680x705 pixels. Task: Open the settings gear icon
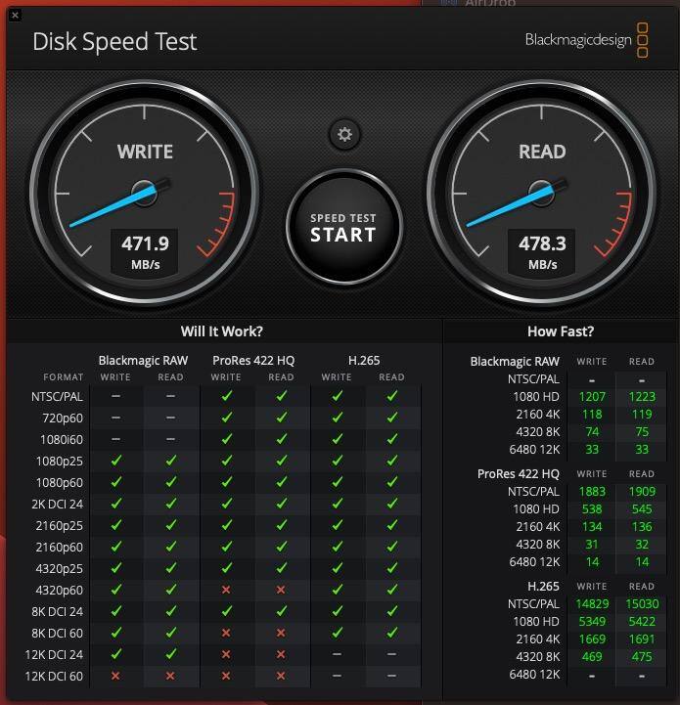pyautogui.click(x=344, y=134)
